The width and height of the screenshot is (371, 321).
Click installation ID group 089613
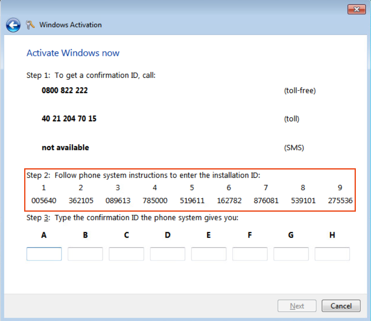coord(118,201)
